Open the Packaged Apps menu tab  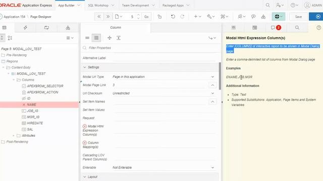point(176,6)
